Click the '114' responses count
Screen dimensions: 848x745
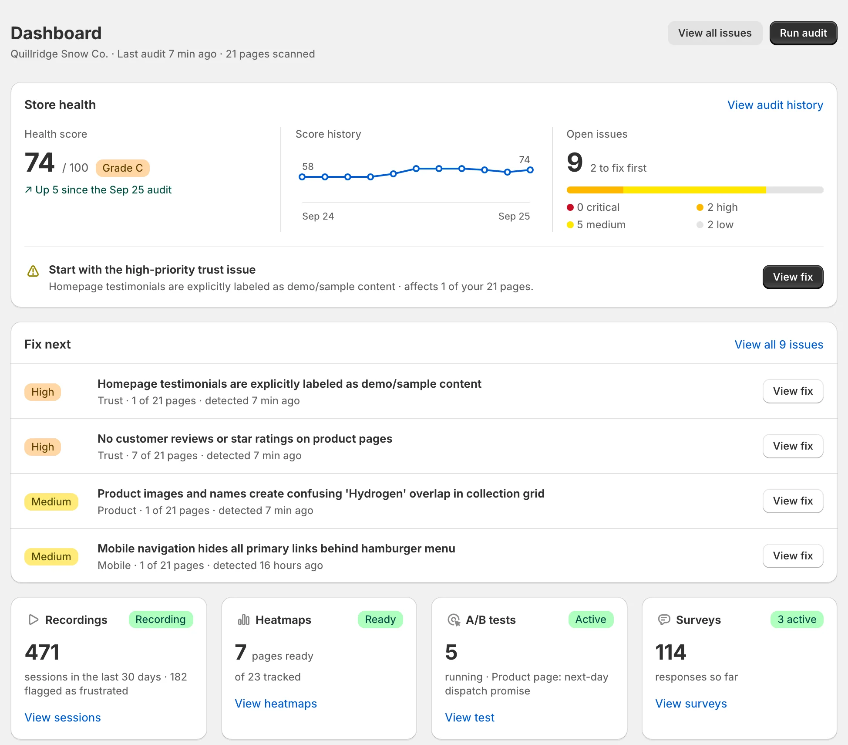[x=671, y=652]
